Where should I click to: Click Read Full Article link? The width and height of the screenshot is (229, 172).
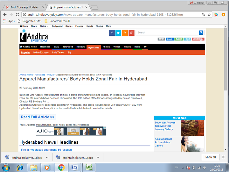(x=38, y=117)
